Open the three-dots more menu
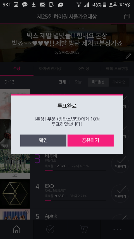The height and width of the screenshot is (239, 134). [x=117, y=229]
